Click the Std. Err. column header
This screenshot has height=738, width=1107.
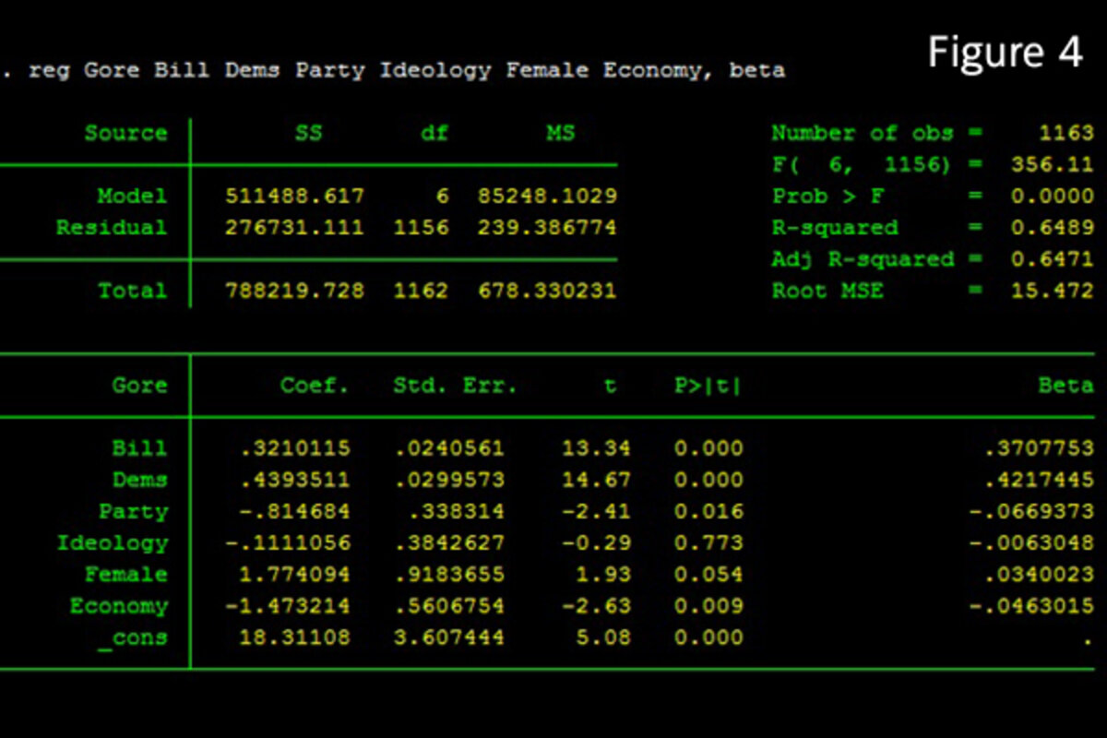coord(455,386)
